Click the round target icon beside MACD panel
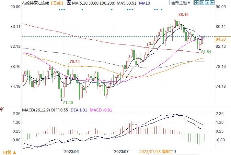This screenshot has height=155, width=231. pos(2,109)
